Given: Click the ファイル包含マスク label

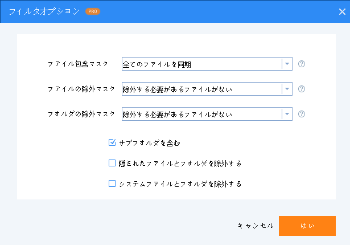Looking at the screenshot, I should tap(78, 64).
